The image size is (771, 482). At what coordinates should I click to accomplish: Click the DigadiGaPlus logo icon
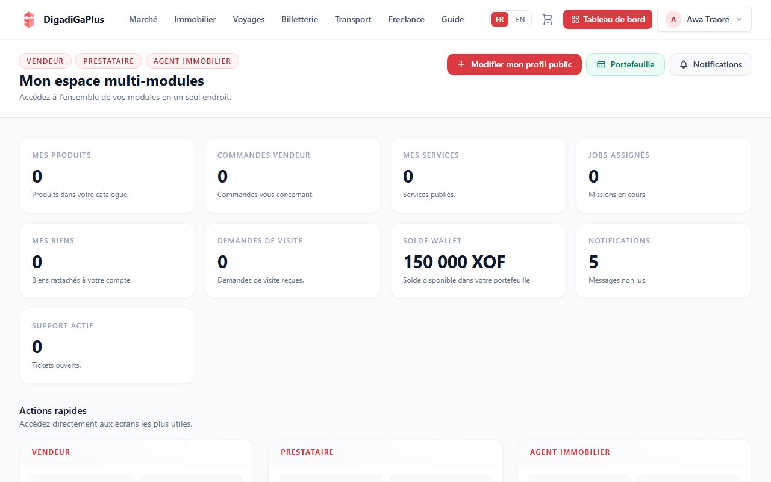point(29,19)
